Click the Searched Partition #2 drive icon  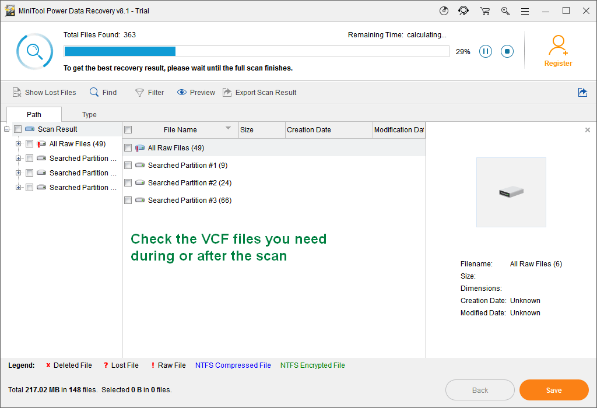(x=140, y=182)
